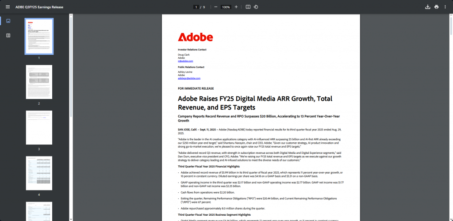Toggle the sidebar hamburger menu
The image size is (453, 221).
[x=8, y=7]
